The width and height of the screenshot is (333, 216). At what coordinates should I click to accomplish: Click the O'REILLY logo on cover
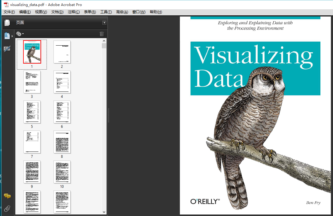coord(205,201)
